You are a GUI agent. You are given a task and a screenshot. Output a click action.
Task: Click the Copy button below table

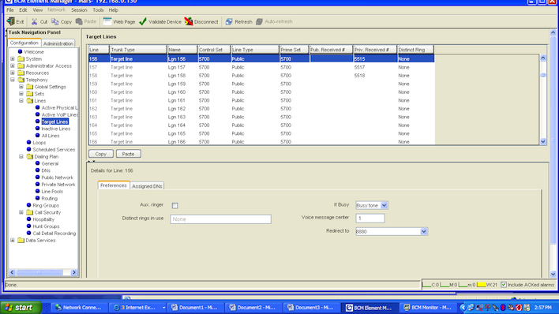[101, 154]
